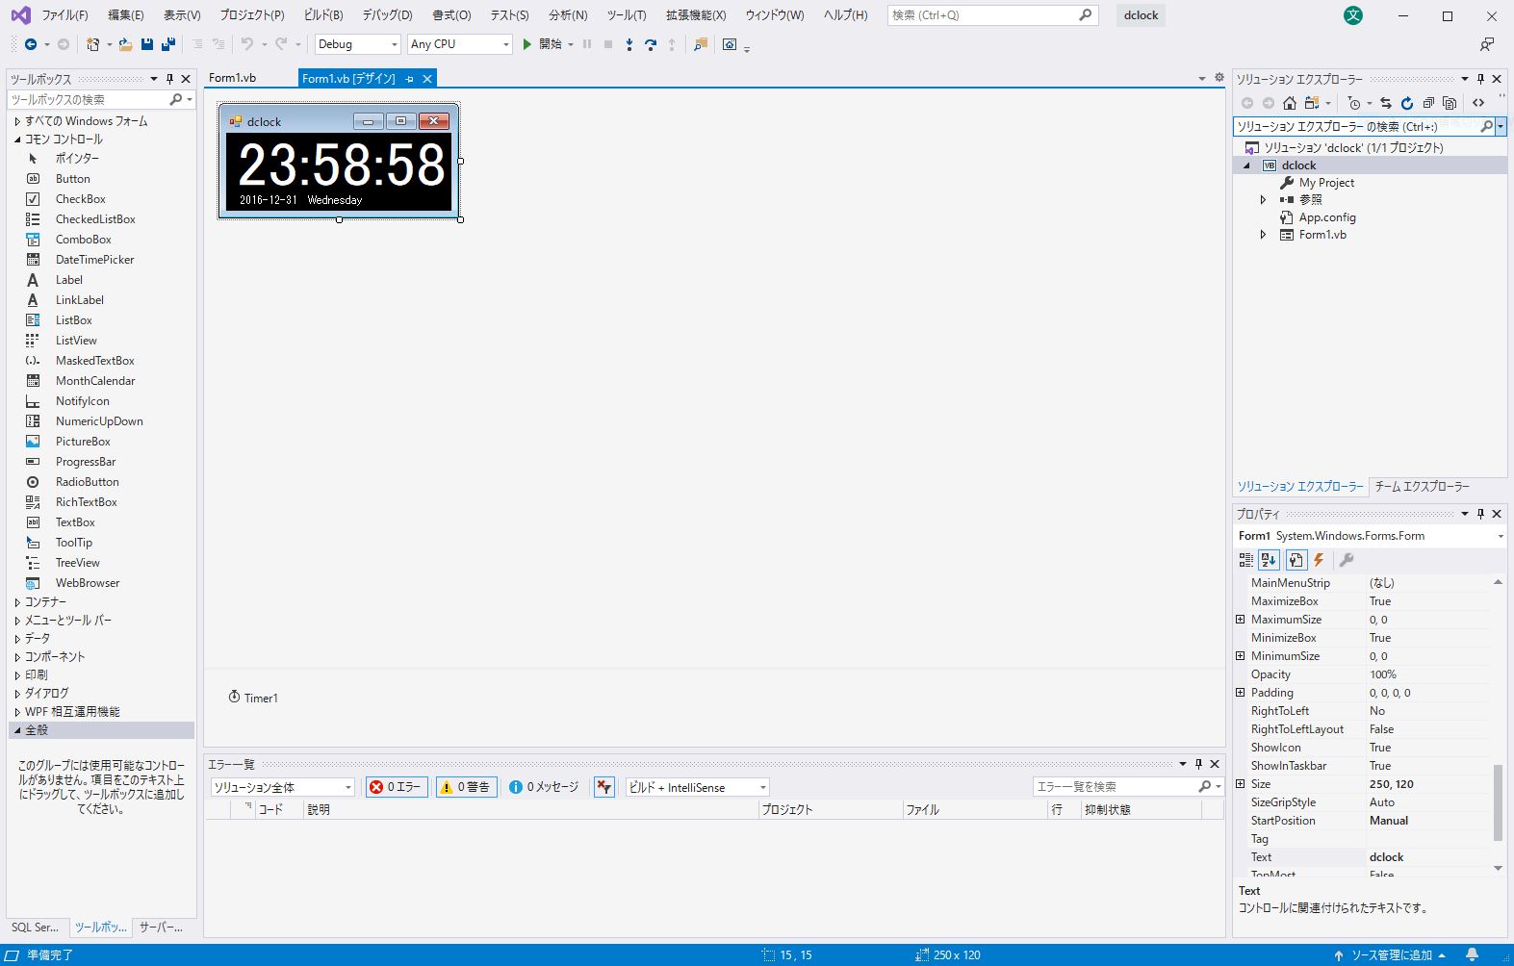Click the navigate backward arrow in the toolbar
This screenshot has width=1514, height=966.
click(x=31, y=44)
